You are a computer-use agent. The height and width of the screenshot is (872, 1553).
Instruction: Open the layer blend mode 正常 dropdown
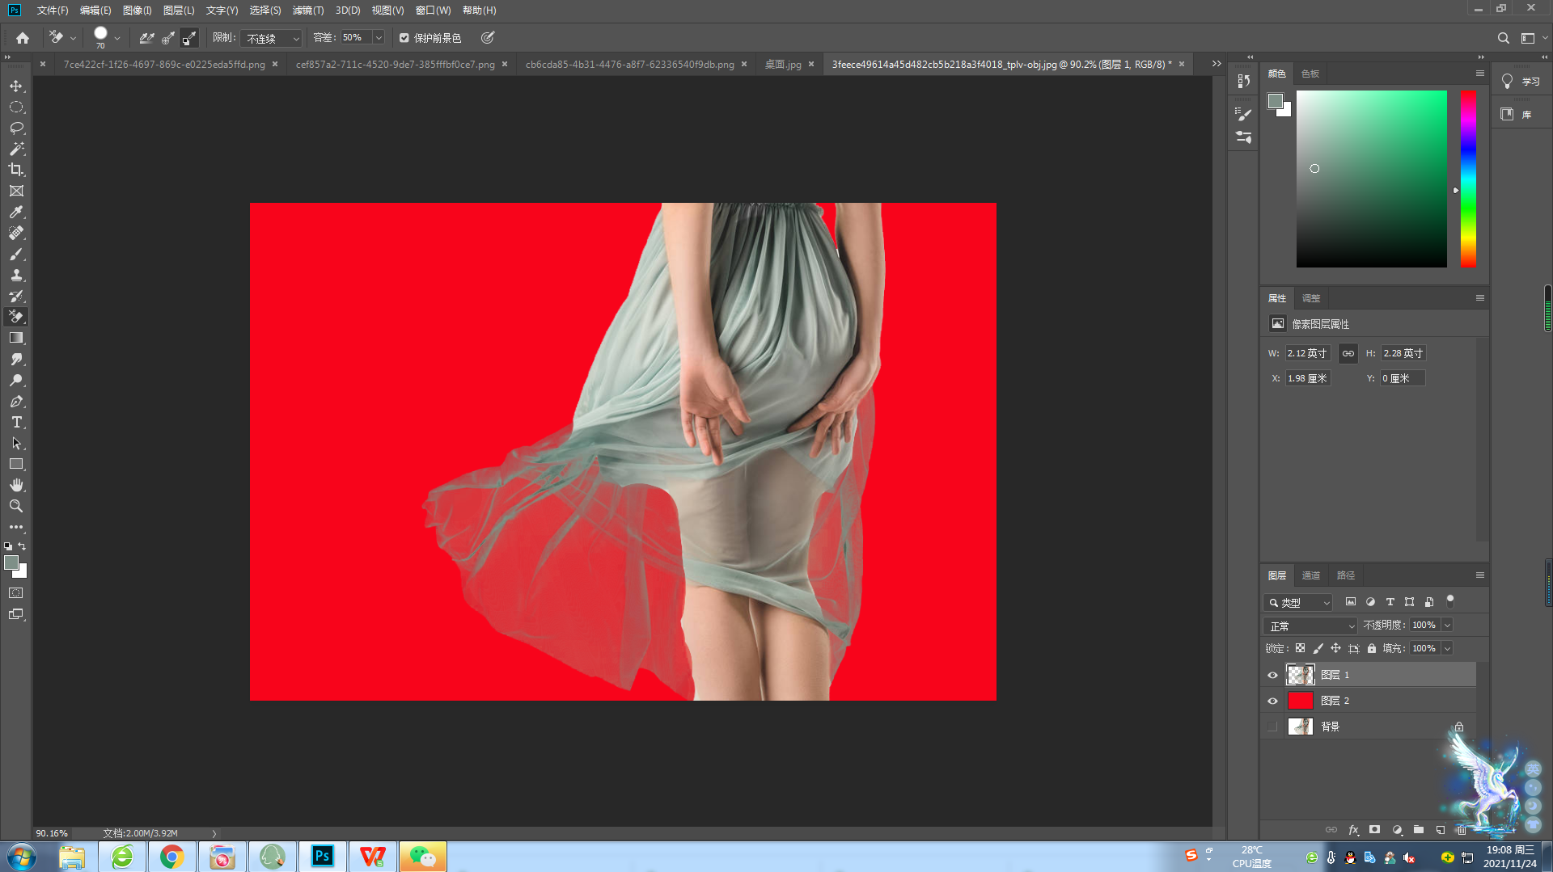[x=1310, y=626]
